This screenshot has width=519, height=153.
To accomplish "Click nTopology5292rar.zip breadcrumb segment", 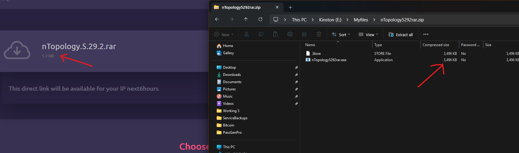I will [402, 20].
